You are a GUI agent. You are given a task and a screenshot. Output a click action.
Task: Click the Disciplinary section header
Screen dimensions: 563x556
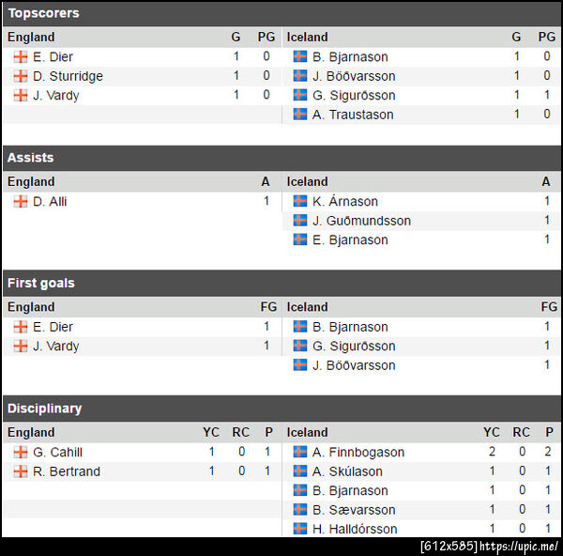(44, 409)
